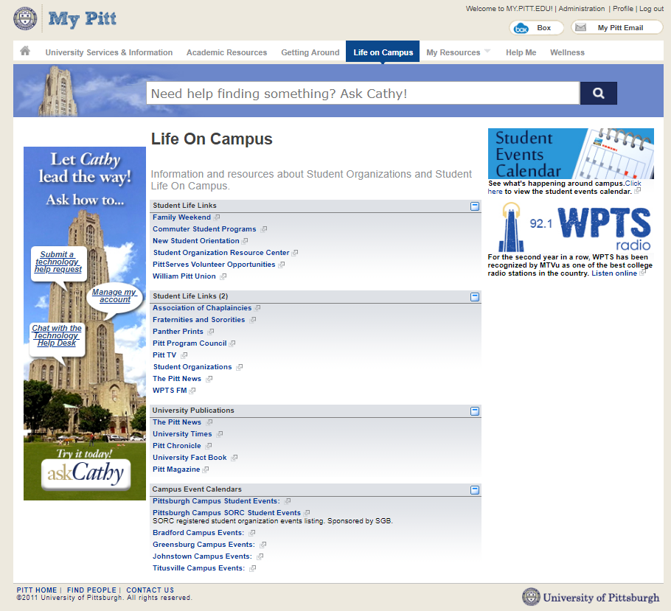Open the Profile link

[x=622, y=9]
